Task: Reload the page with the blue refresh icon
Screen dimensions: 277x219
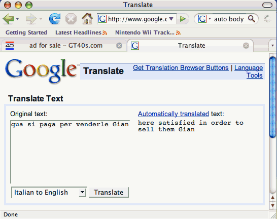Action: tap(55, 19)
